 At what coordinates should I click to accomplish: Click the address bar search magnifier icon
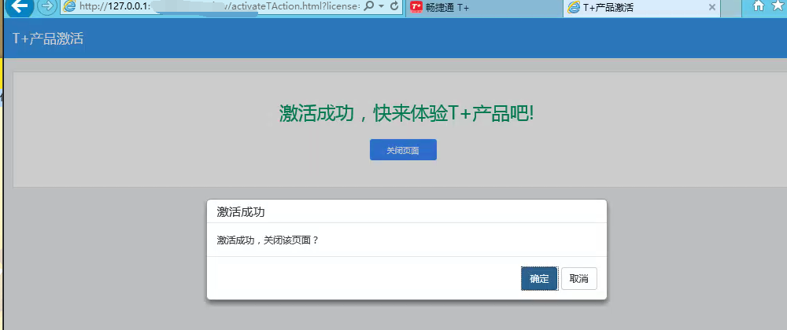pyautogui.click(x=368, y=6)
